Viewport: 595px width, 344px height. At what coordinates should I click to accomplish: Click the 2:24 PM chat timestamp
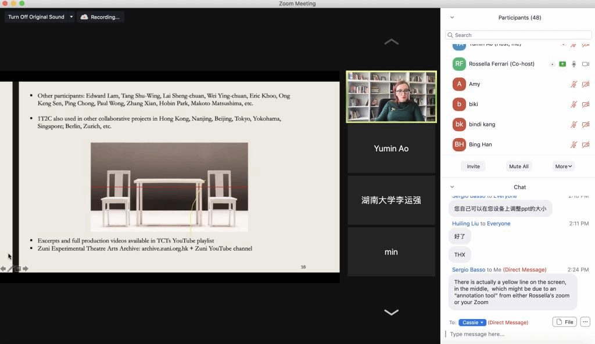click(578, 270)
